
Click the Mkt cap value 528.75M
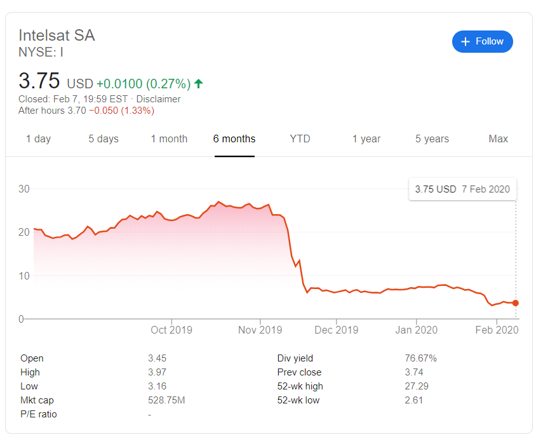[x=166, y=400]
